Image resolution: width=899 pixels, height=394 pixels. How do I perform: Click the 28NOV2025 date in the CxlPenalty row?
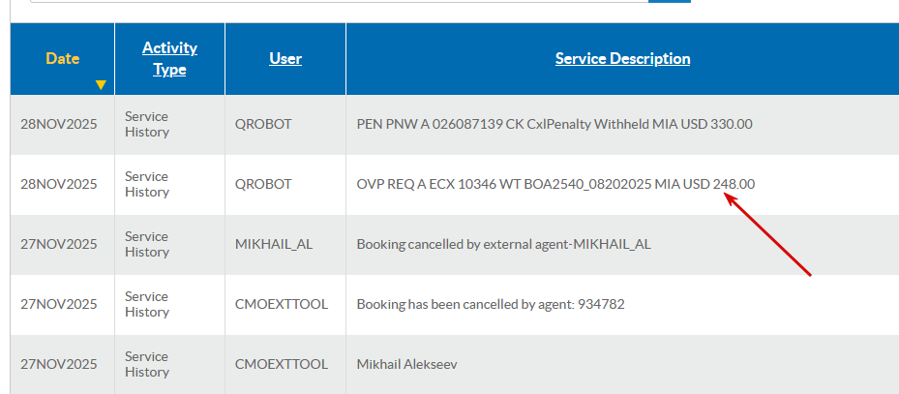click(x=59, y=124)
